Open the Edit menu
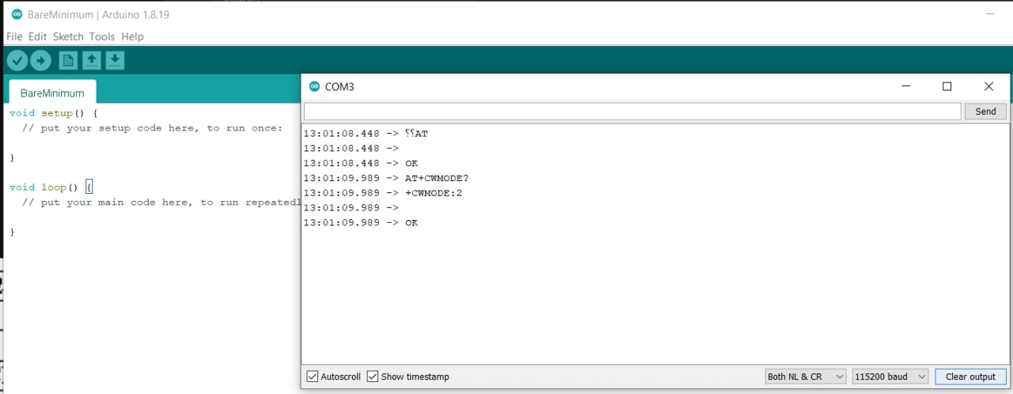The height and width of the screenshot is (394, 1013). (x=37, y=36)
